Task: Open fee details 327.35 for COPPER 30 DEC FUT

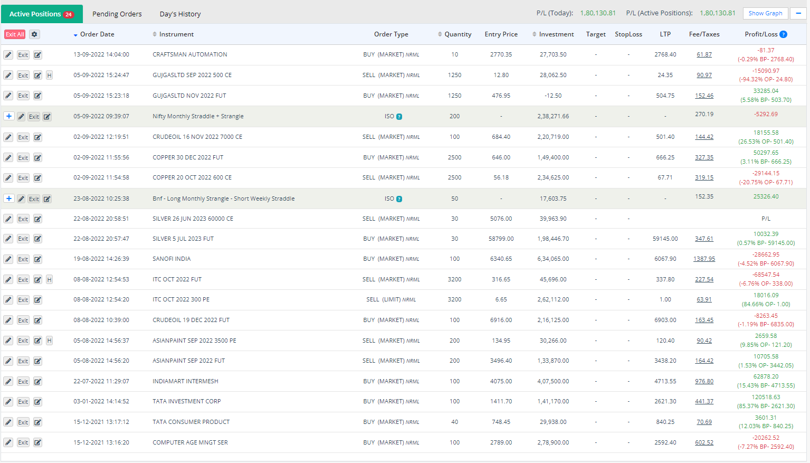Action: point(704,157)
